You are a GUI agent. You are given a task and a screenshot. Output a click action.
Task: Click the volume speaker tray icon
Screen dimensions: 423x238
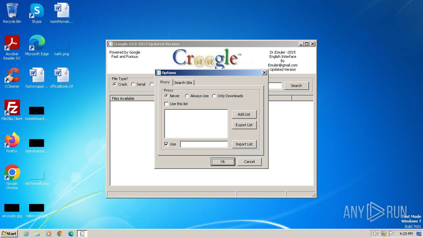(x=375, y=234)
